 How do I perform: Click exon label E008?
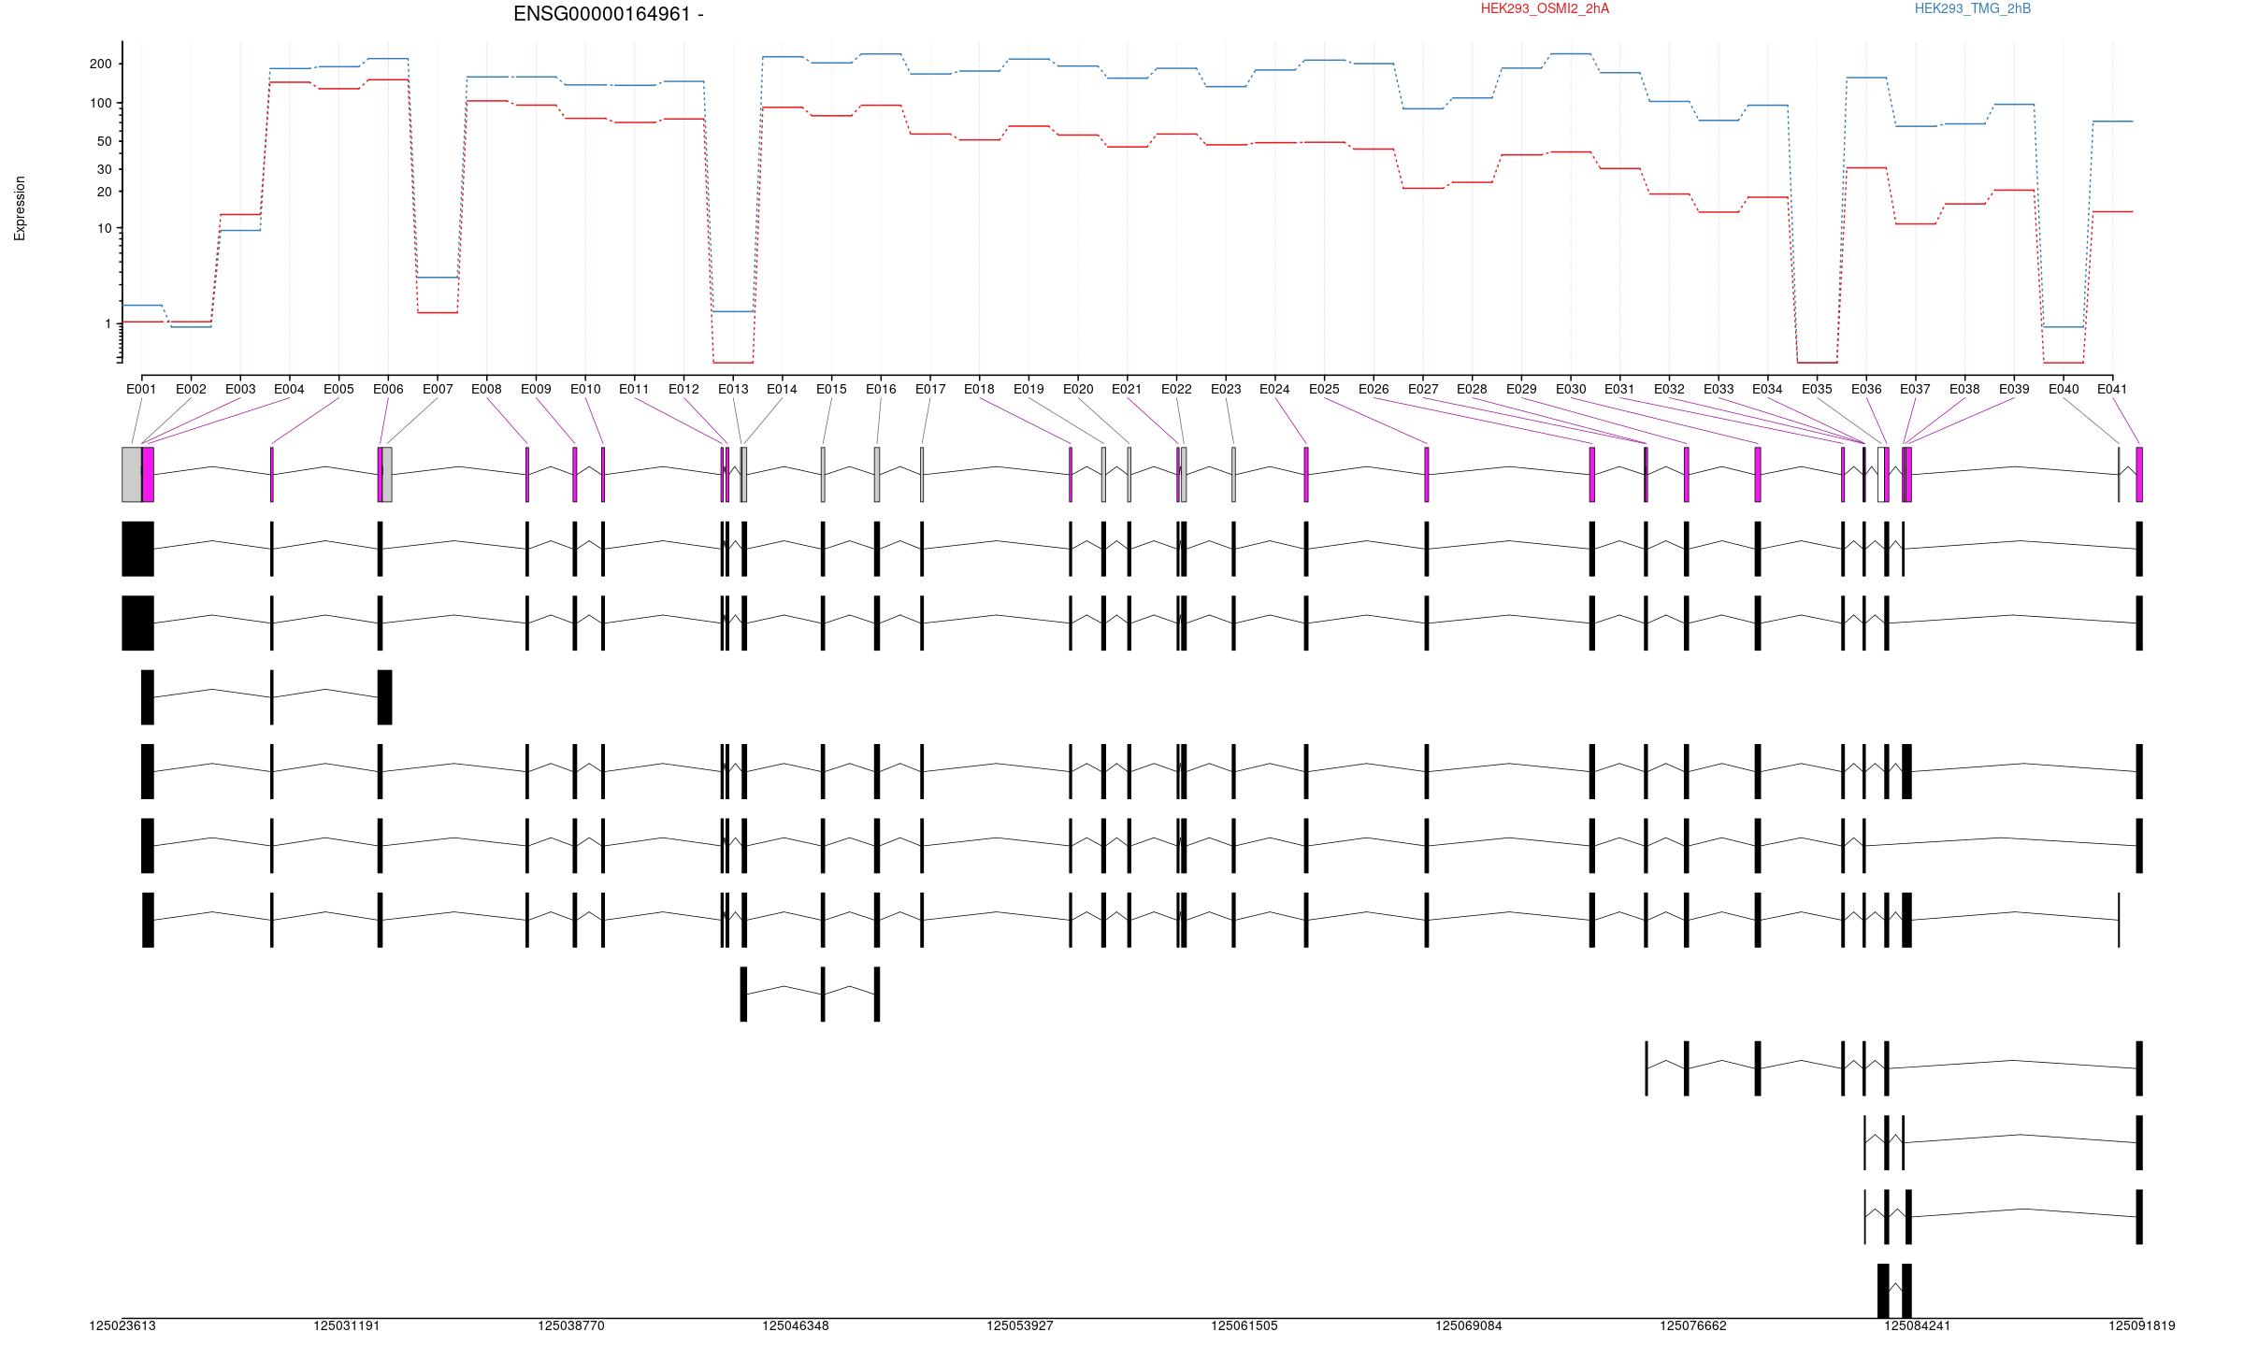tap(486, 389)
